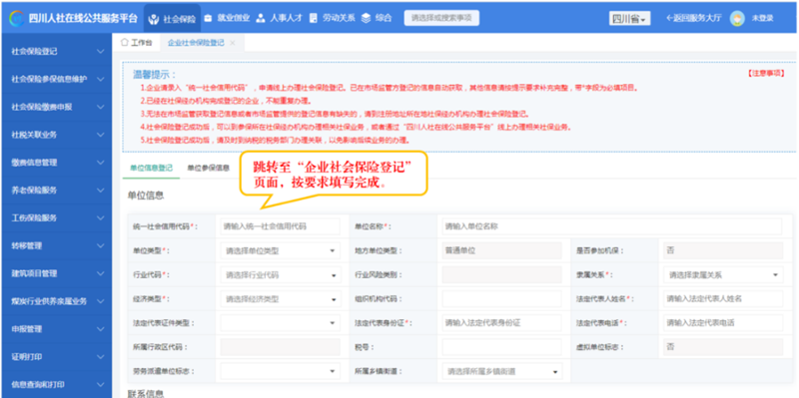Expand the 养老保险服务 sidebar menu
Screen dimensions: 799x398
[57, 191]
